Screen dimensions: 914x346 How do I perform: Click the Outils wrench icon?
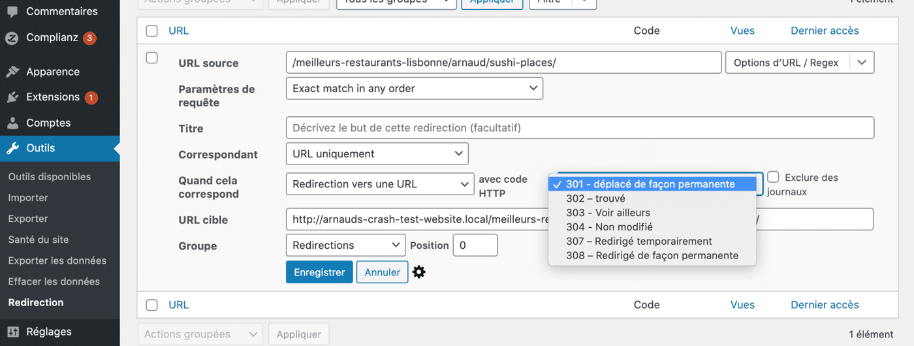point(12,148)
